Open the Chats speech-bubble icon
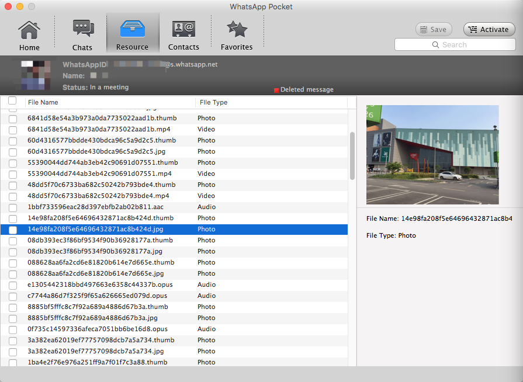This screenshot has width=523, height=382. [x=83, y=29]
